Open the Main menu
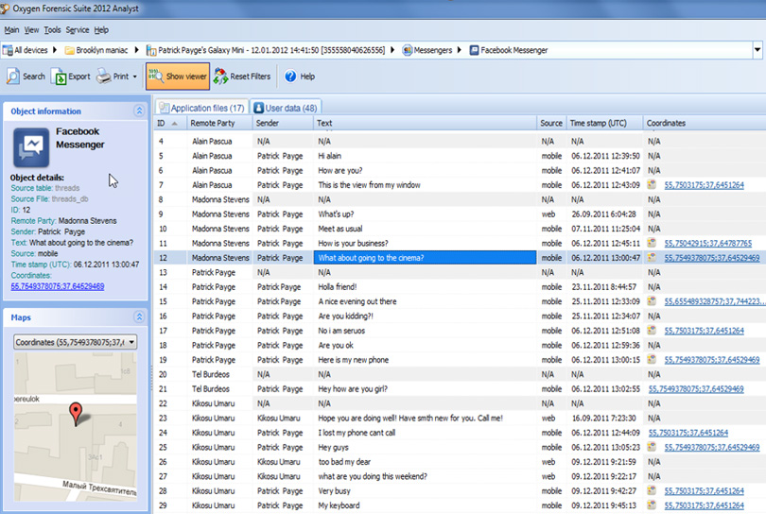Image resolution: width=766 pixels, height=514 pixels. point(11,30)
